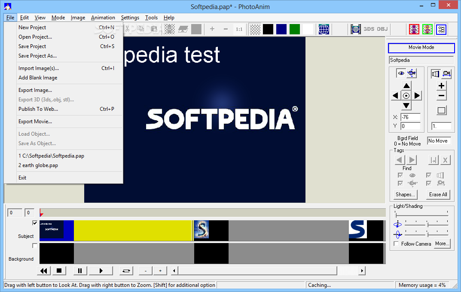Select the camera orbit icon beside the eye
This screenshot has height=292, width=461.
pyautogui.click(x=412, y=73)
